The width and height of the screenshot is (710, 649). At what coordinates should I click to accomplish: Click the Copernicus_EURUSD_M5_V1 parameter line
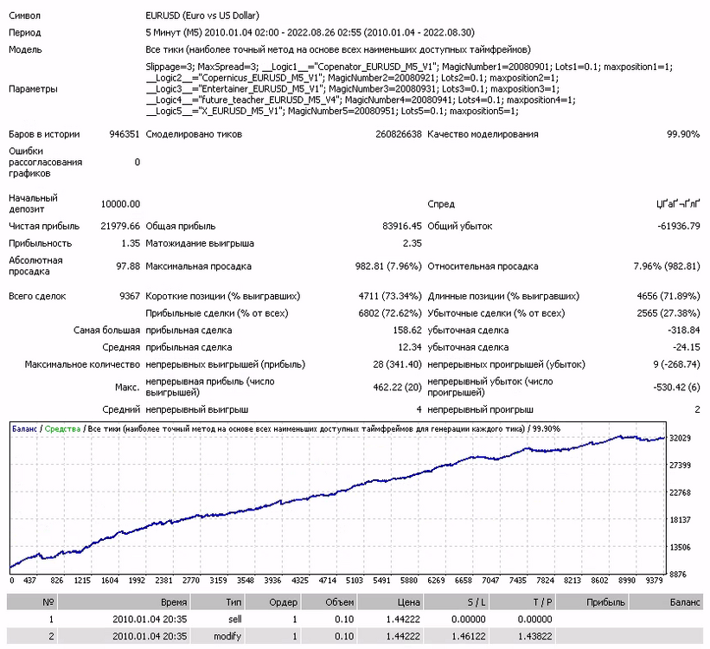(x=352, y=78)
